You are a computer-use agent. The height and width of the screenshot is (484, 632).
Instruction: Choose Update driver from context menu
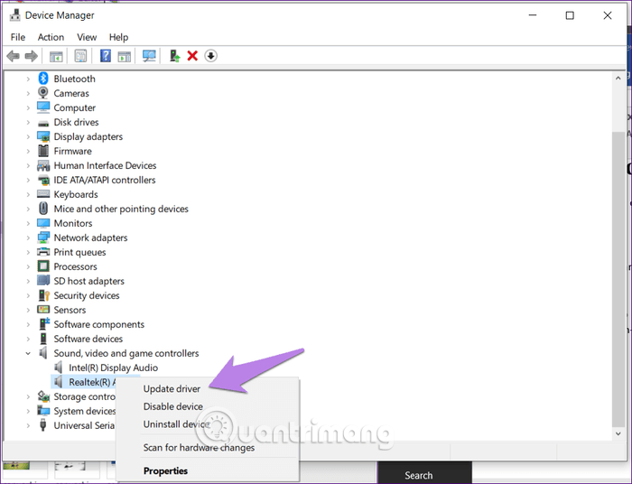tap(172, 388)
